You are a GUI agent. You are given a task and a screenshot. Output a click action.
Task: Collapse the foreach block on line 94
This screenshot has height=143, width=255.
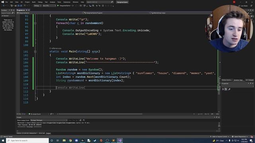click(35, 23)
